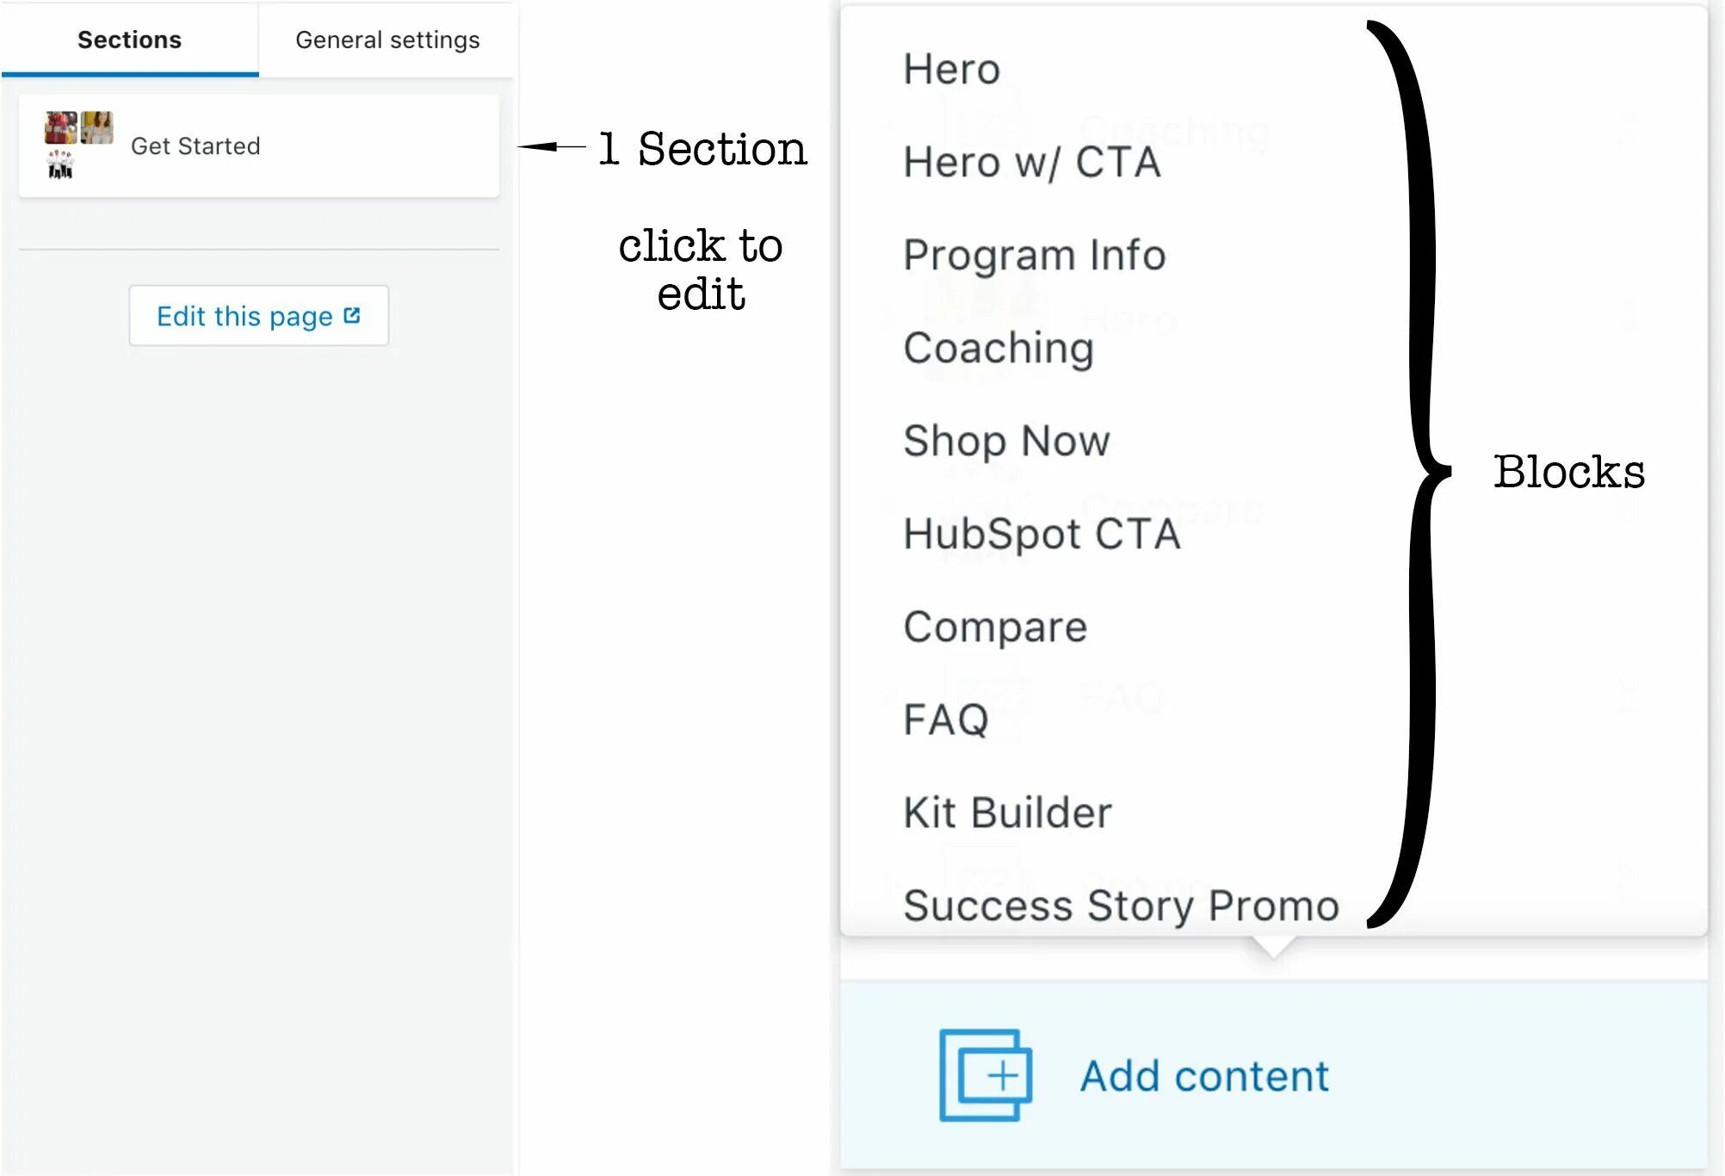Click the Add content plus icon
Image resolution: width=1725 pixels, height=1176 pixels.
tap(986, 1075)
